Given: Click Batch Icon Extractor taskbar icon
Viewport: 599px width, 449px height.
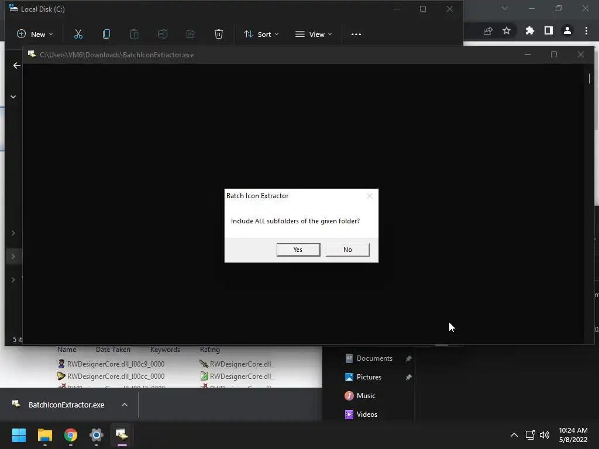Looking at the screenshot, I should coord(122,435).
